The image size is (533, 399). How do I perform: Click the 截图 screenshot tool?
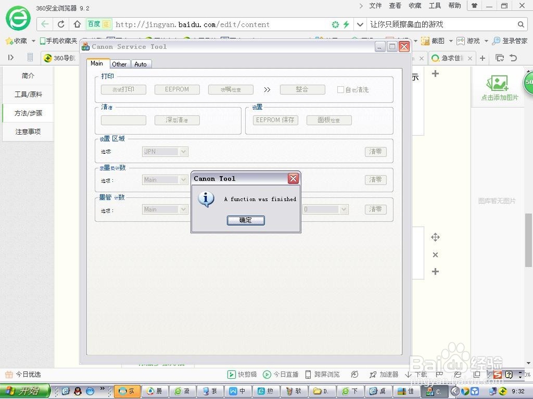click(x=433, y=41)
